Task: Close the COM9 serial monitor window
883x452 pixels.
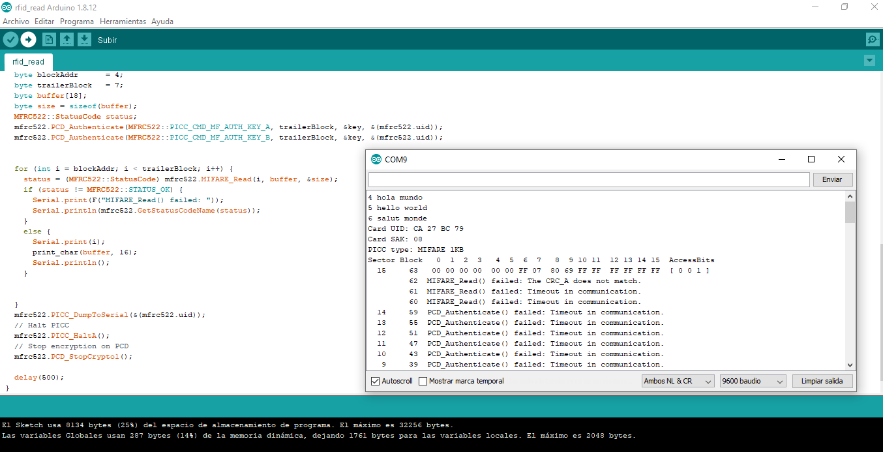Action: tap(841, 159)
